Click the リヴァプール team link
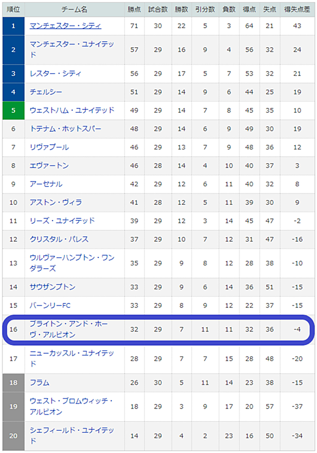This screenshot has height=453, width=317. (49, 147)
